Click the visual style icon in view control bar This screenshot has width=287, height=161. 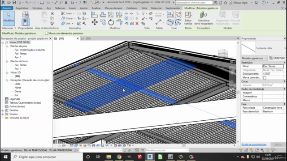point(76,145)
